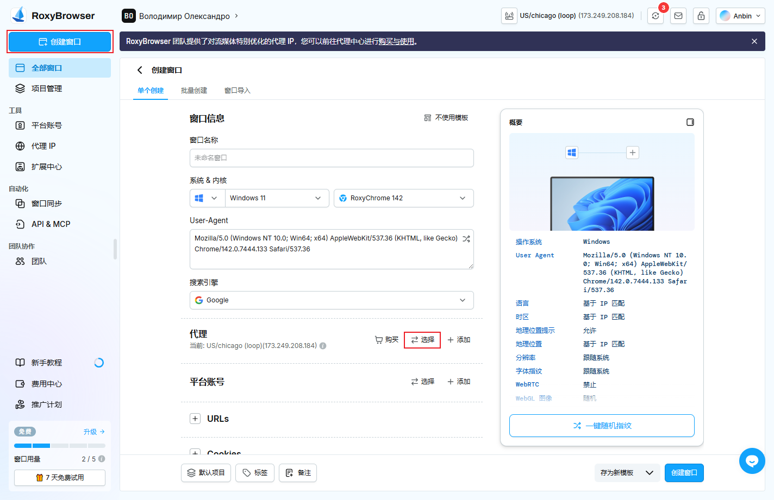
Task: Randomize User-Agent with the shuffle icon
Action: click(466, 239)
